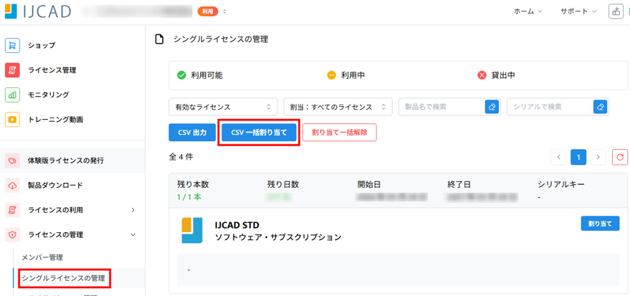Click the 割り当て button for IJCAD STD
Image resolution: width=630 pixels, height=296 pixels.
point(600,224)
